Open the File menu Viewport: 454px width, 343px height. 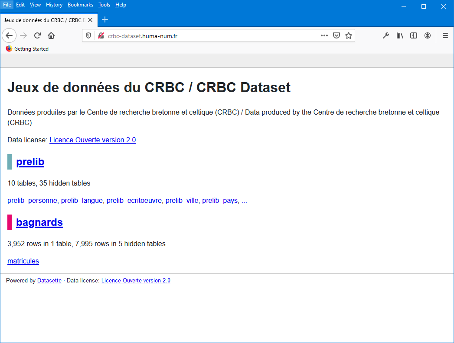click(x=7, y=5)
